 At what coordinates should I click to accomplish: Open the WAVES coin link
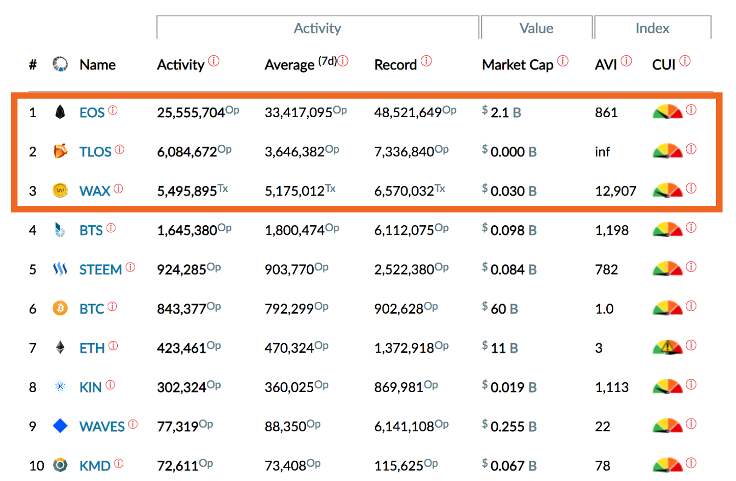point(102,427)
